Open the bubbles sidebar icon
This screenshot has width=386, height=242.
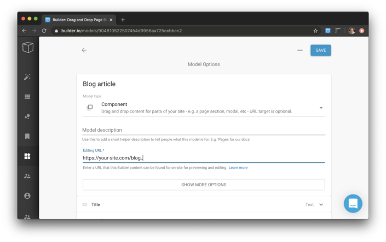(27, 116)
